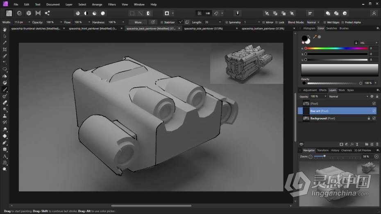Toggle visibility of Background layer

pos(374,118)
